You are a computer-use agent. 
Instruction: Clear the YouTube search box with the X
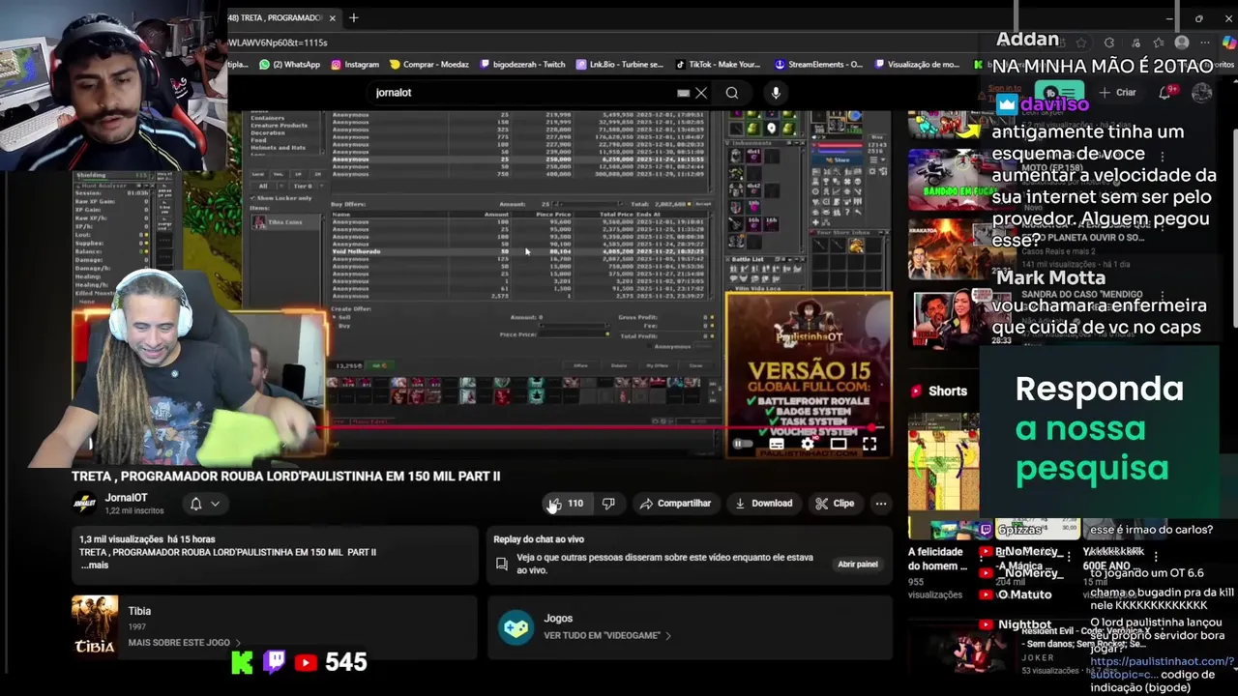point(701,93)
